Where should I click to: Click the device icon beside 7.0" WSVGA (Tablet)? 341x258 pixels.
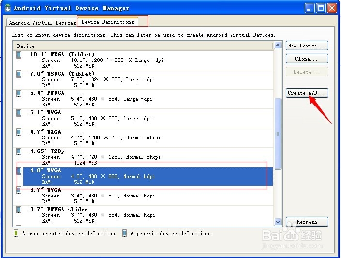[x=19, y=74]
